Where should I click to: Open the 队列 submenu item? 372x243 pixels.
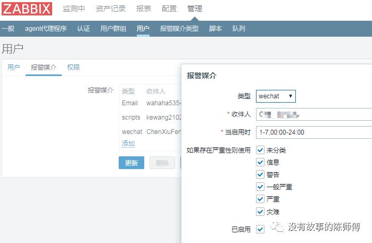pyautogui.click(x=239, y=29)
